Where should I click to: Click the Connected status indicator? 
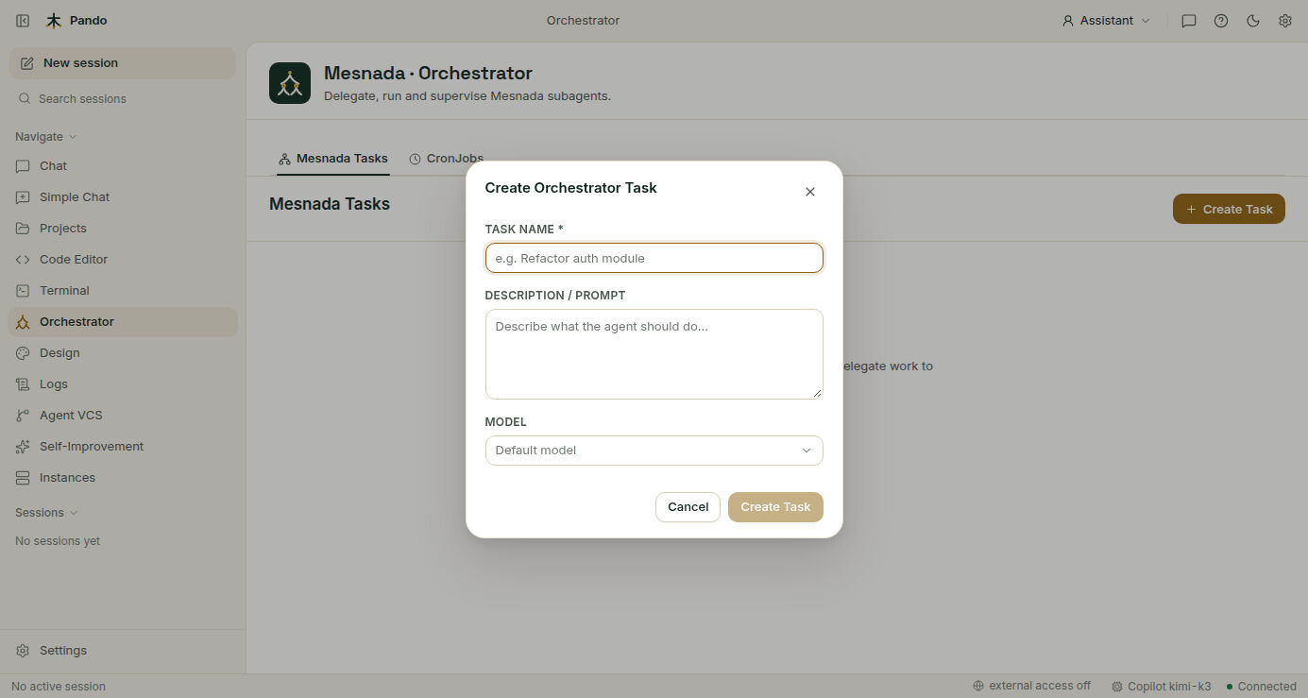click(1261, 687)
